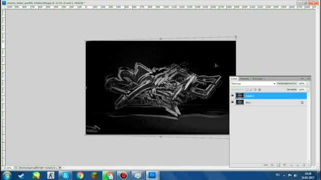
Task: Open Counter-Strike from the taskbar
Action: click(x=51, y=175)
